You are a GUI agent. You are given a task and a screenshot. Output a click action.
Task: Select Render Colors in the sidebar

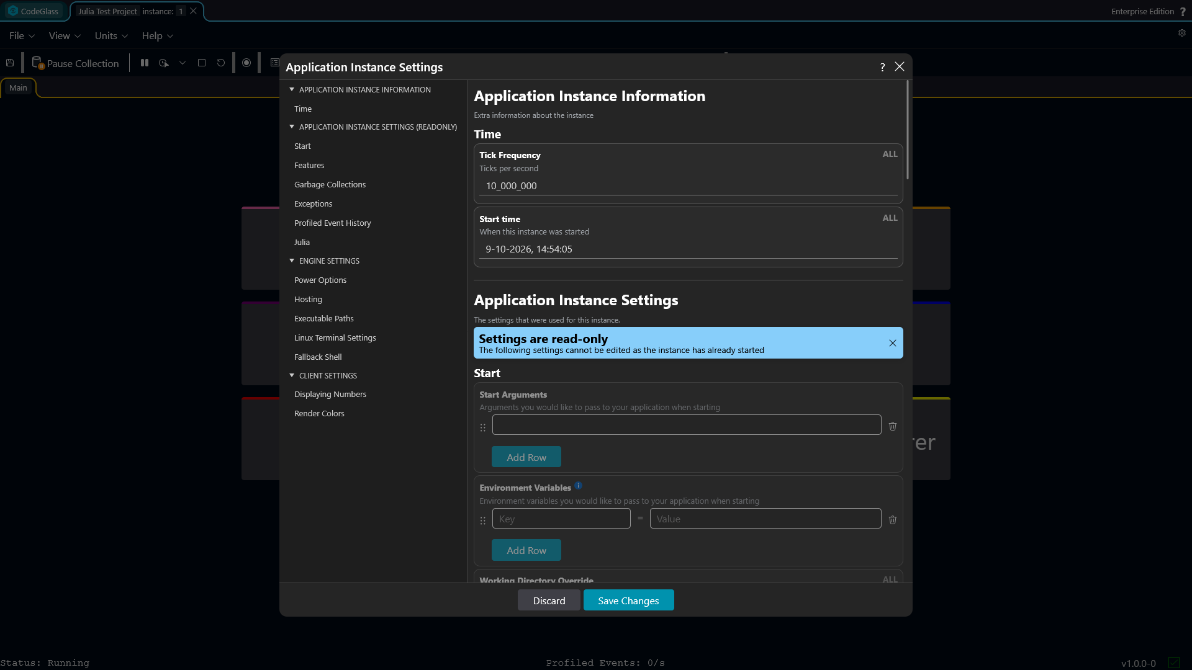319,413
